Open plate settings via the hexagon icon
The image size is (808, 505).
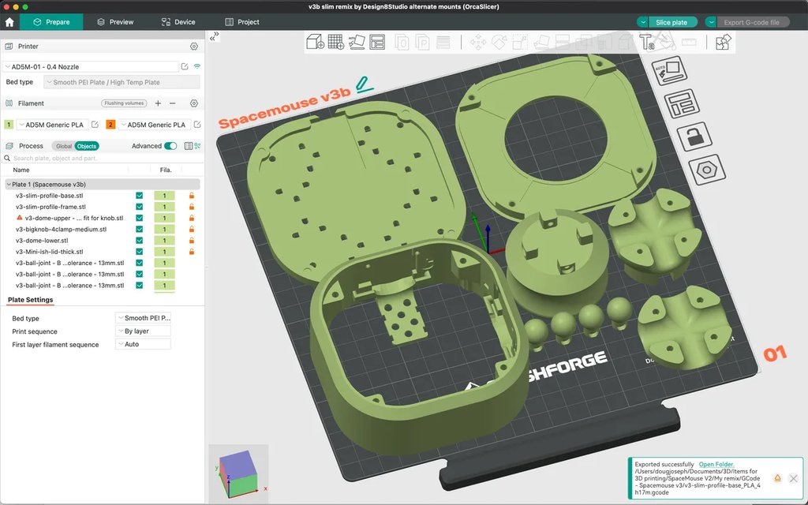tap(707, 169)
